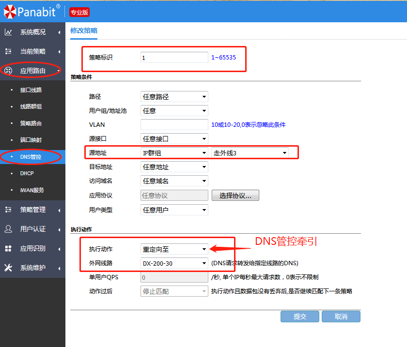Click the 提交 button
This screenshot has width=407, height=347.
[x=300, y=317]
